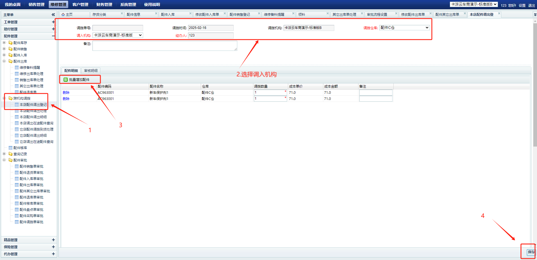Viewport: 537px width, 260px height.
Task: Open the organization selector in top bar
Action: (x=474, y=4)
